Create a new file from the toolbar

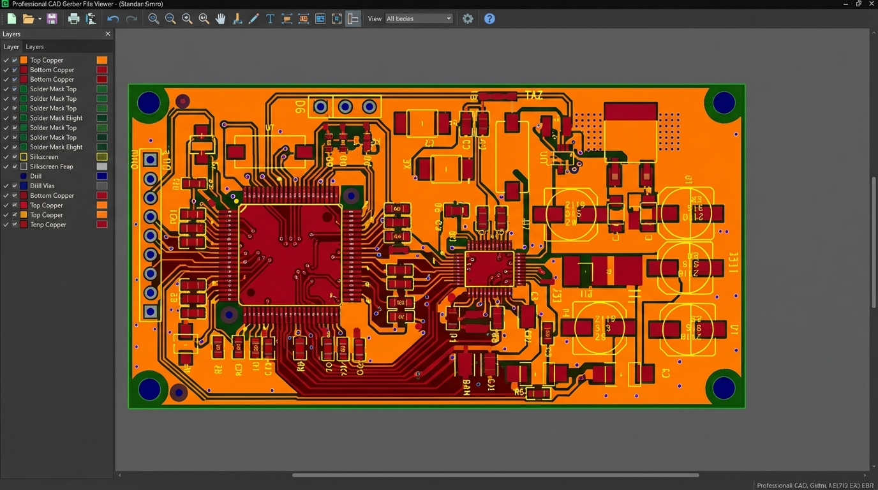point(11,19)
